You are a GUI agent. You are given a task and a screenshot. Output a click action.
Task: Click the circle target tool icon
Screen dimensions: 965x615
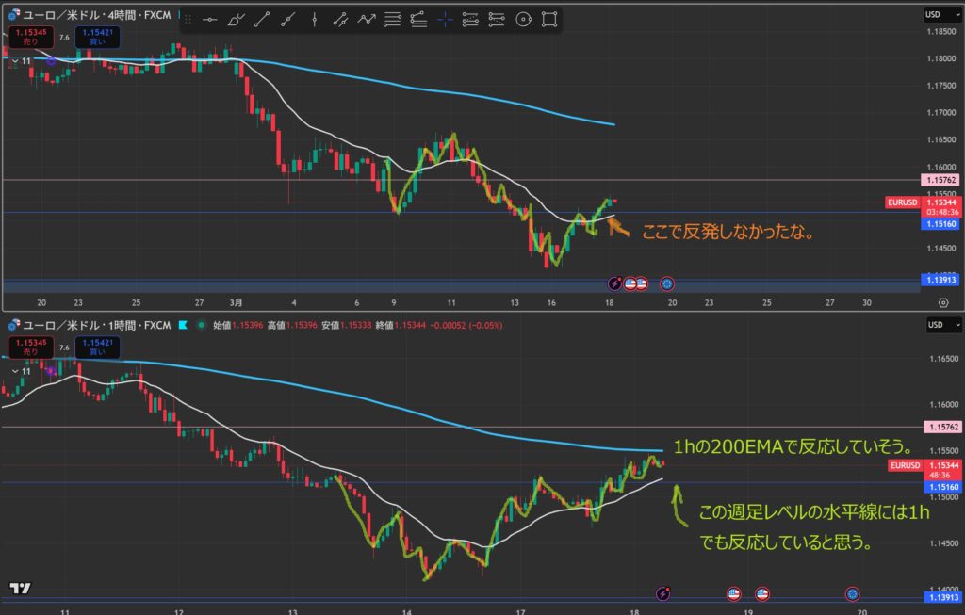pos(524,18)
